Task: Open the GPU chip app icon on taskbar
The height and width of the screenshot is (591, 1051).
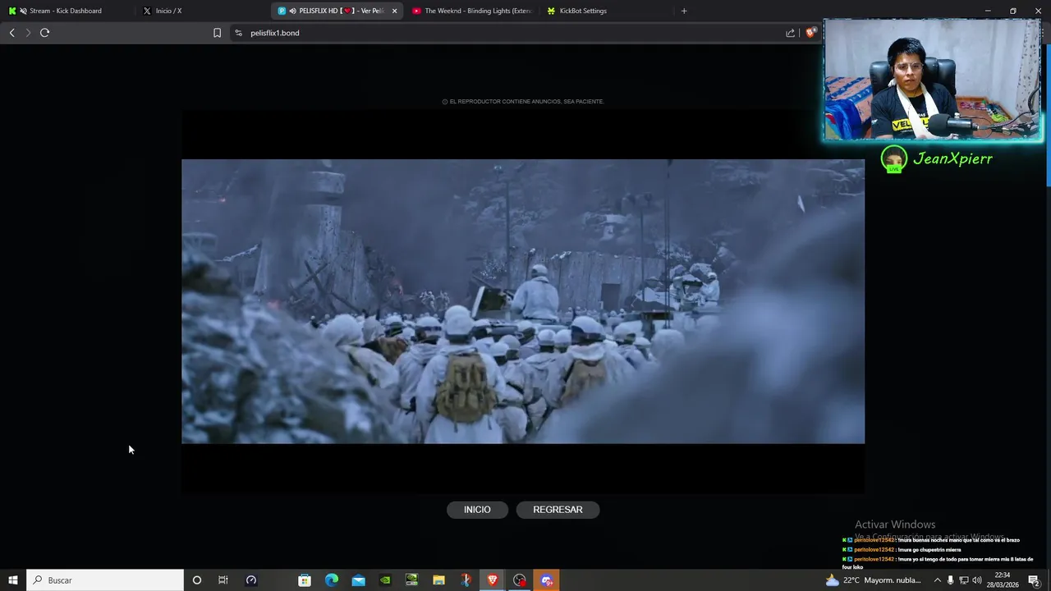Action: (412, 580)
